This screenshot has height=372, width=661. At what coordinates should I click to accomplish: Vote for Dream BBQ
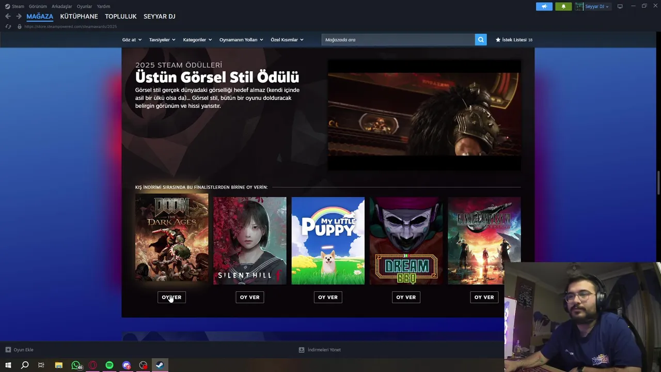coord(406,297)
